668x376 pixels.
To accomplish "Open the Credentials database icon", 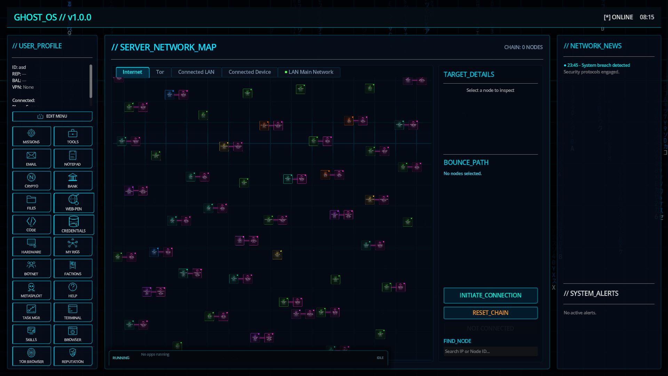I will pyautogui.click(x=73, y=225).
